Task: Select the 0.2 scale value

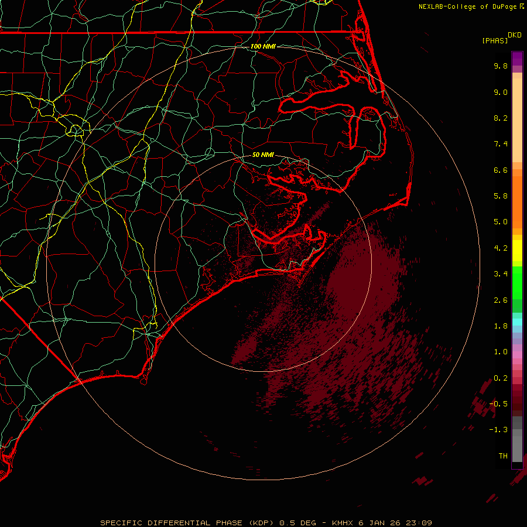Action: (x=501, y=378)
